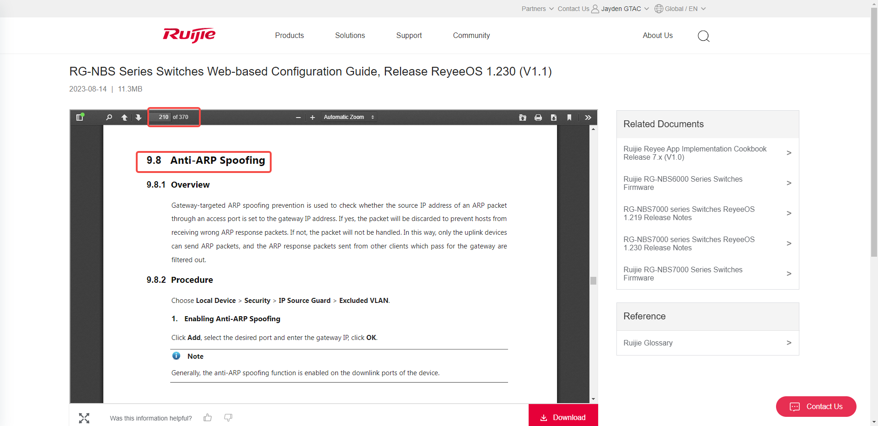Open the Solutions menu

(350, 35)
